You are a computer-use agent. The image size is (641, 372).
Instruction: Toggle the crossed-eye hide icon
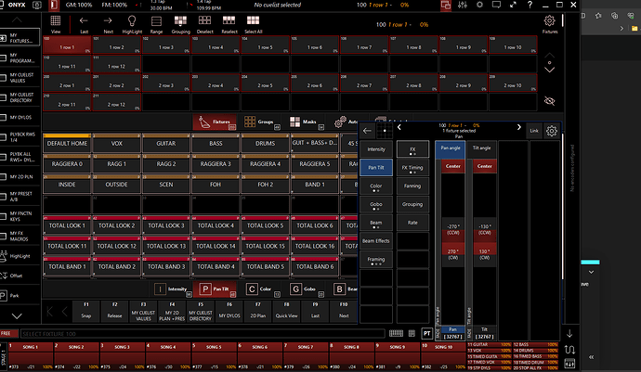(549, 101)
